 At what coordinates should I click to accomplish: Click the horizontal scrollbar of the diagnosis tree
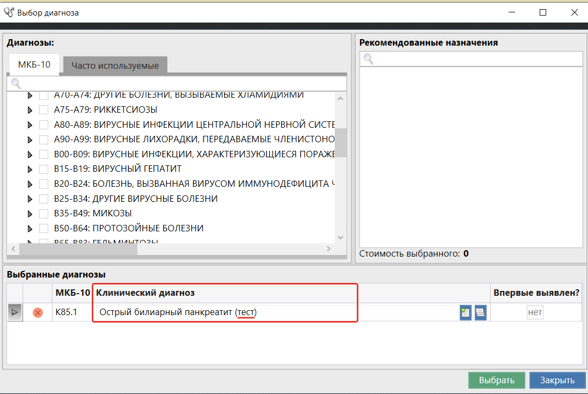[78, 249]
